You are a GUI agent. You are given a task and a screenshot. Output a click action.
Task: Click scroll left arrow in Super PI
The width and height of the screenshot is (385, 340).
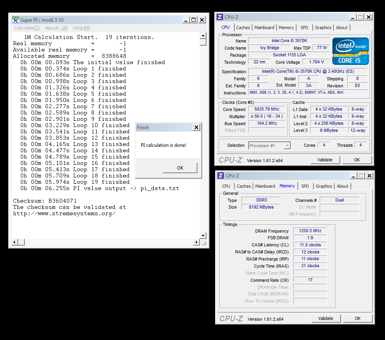tap(15, 242)
